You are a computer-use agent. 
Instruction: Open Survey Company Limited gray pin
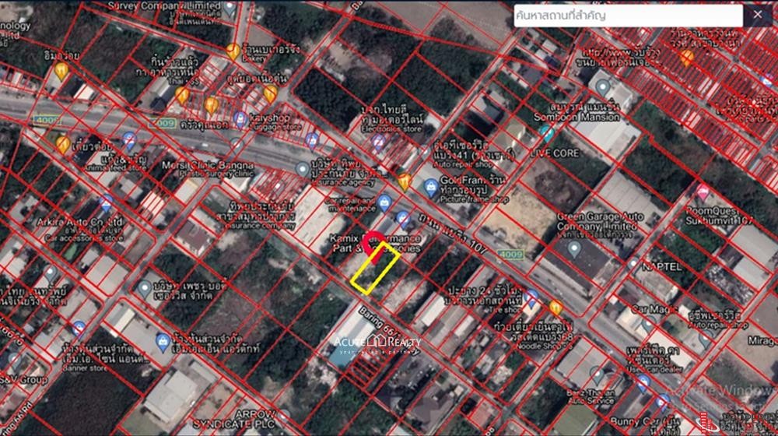point(230,9)
